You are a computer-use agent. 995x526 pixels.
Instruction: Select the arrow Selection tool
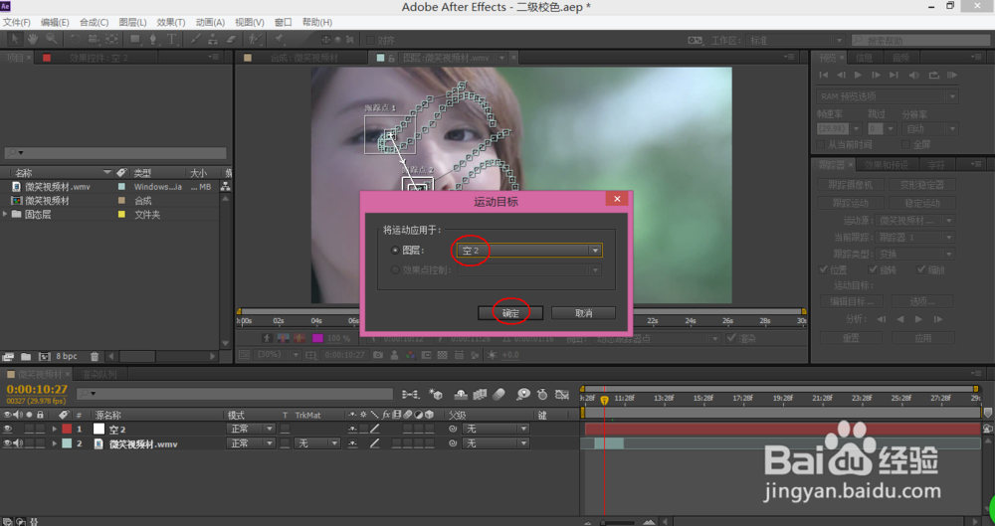pyautogui.click(x=14, y=40)
